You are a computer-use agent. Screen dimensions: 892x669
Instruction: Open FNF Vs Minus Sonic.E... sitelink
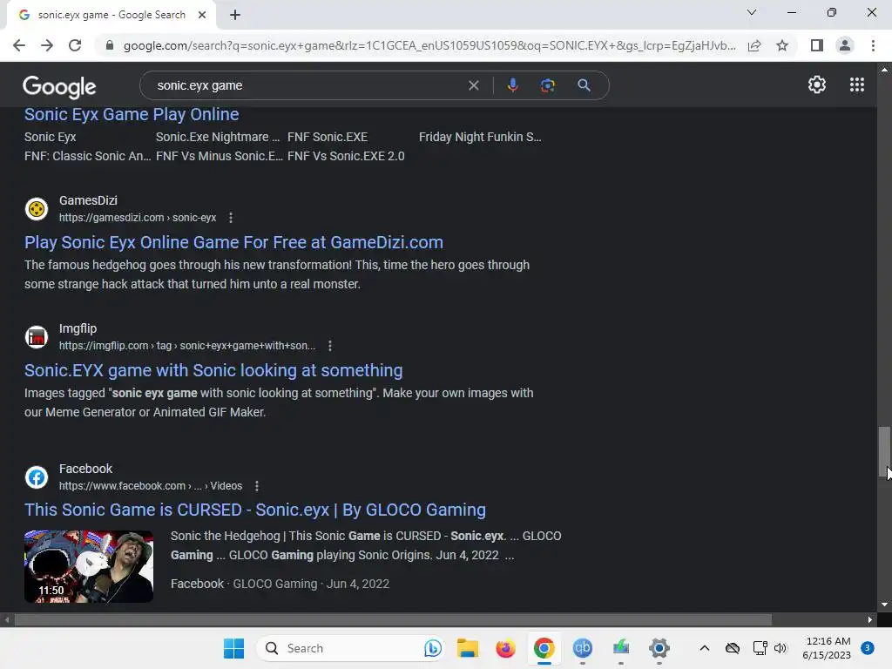pos(219,156)
